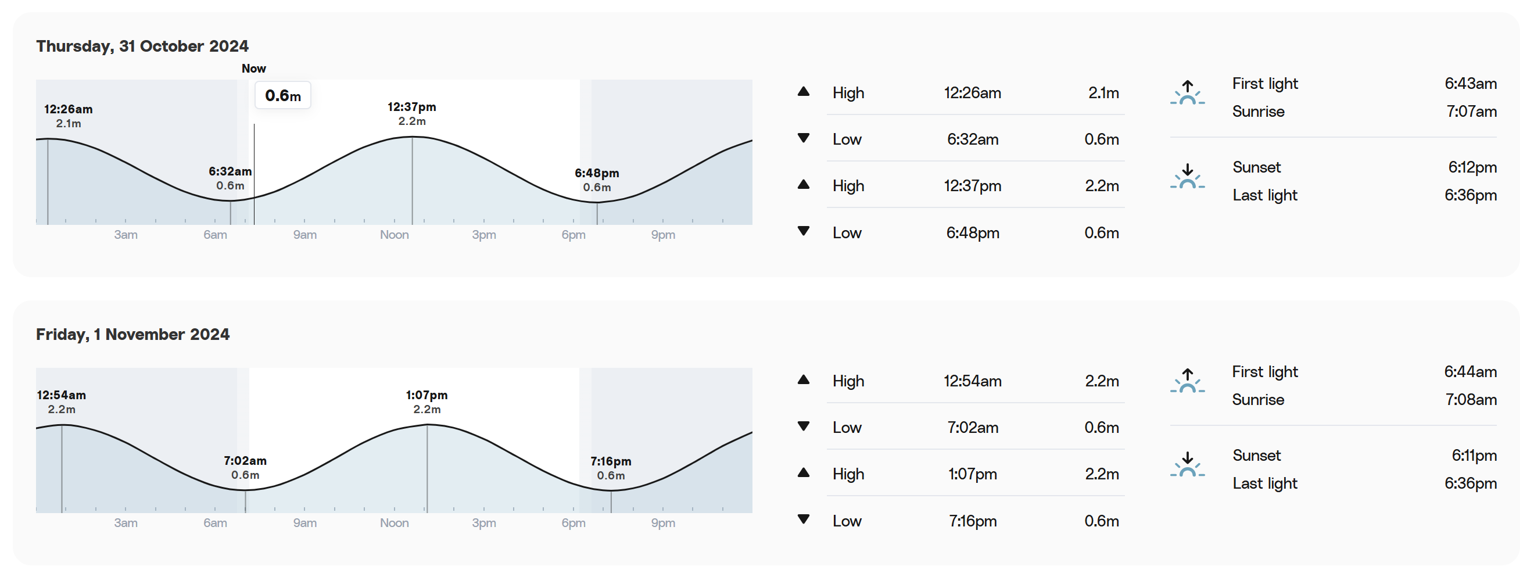Viewport: 1534px width, 577px height.
Task: Click the Friday, 1 November 2024 heading
Action: tap(133, 334)
